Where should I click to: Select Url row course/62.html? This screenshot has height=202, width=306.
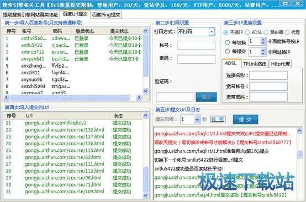[73, 157]
